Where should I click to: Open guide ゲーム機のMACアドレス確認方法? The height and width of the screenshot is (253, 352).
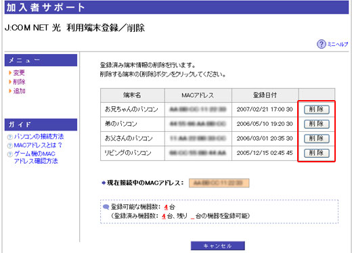coord(36,158)
